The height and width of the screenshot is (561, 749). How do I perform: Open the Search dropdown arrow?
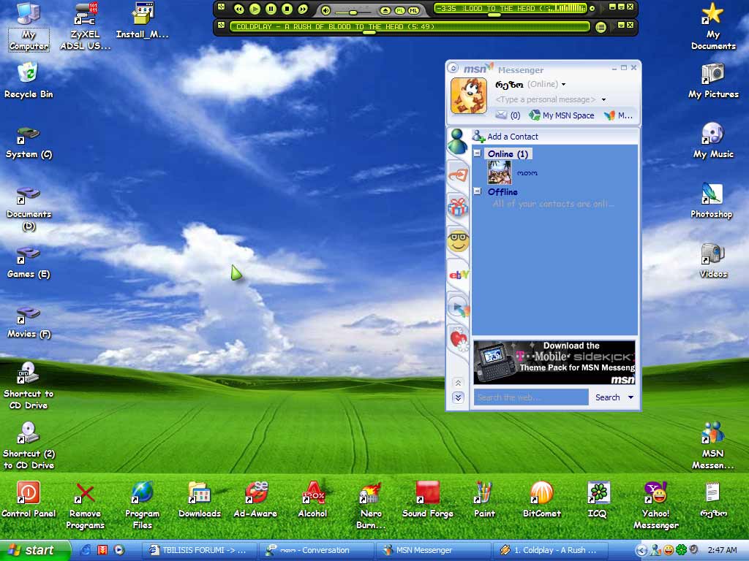pyautogui.click(x=631, y=397)
